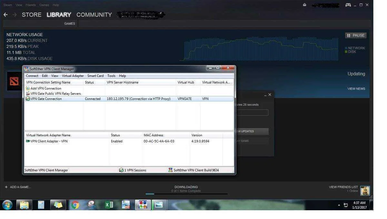
Task: Click the VIEW NEWS link
Action: [x=356, y=89]
